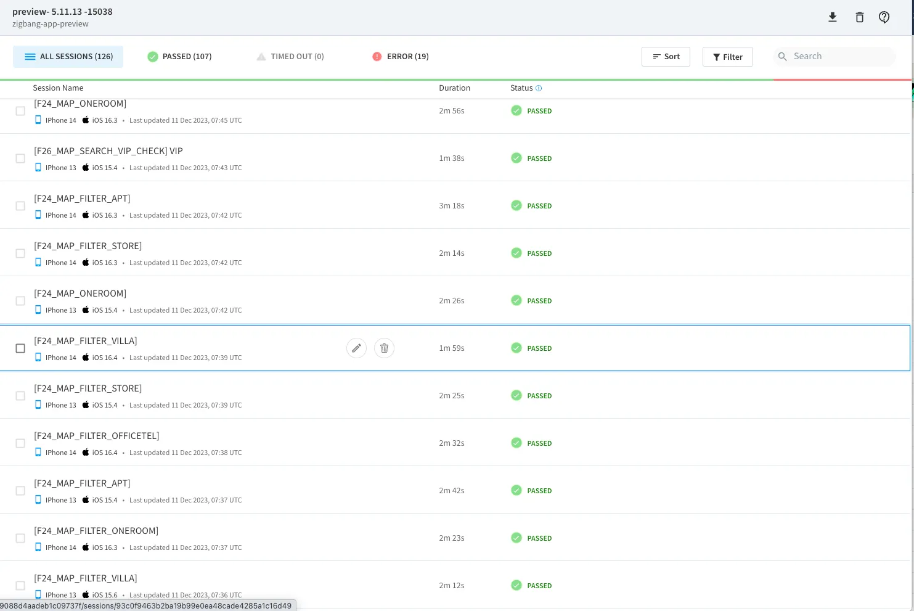This screenshot has height=611, width=914.
Task: Click "Last updated 11 Dec 2023, 07:43 UTC"
Action: click(x=186, y=168)
